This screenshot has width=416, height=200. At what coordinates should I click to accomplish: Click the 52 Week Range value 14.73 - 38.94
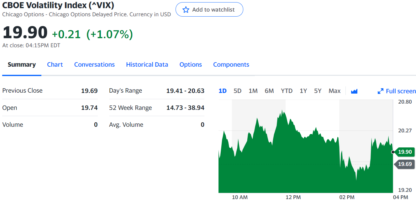tap(185, 108)
